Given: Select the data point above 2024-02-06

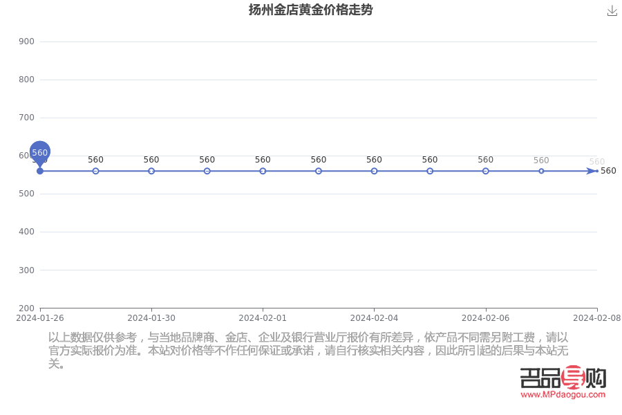Looking at the screenshot, I should coord(486,171).
